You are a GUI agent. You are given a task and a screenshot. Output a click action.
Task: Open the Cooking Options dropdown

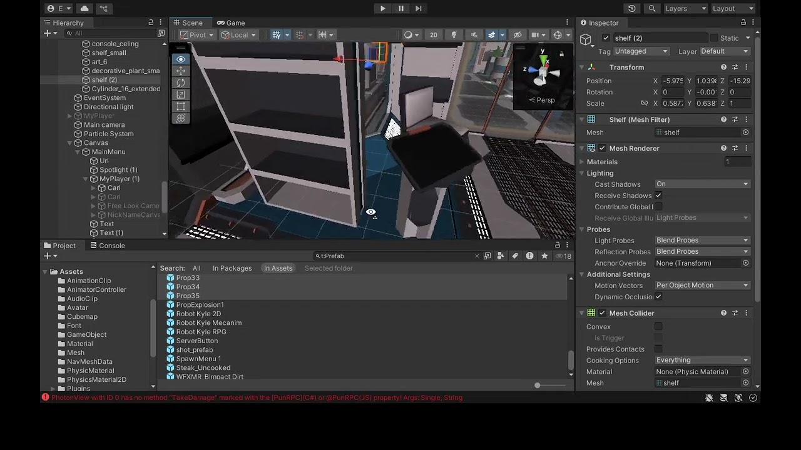coord(702,361)
